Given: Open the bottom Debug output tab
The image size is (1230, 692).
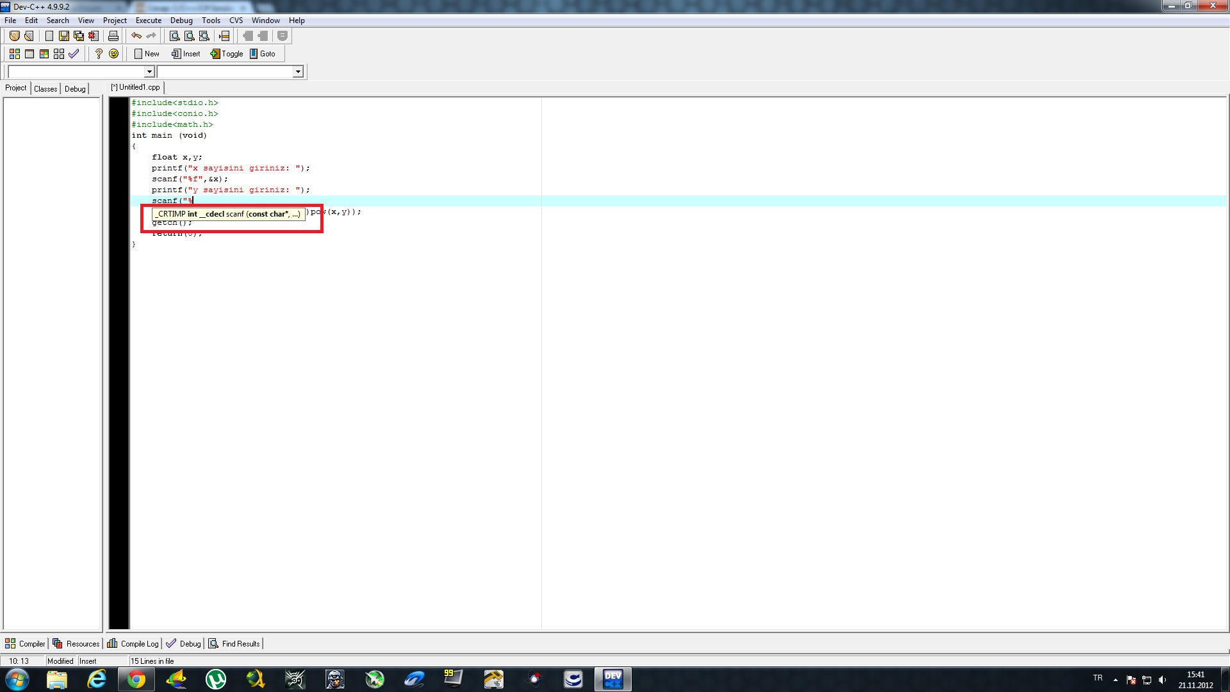Looking at the screenshot, I should 184,643.
